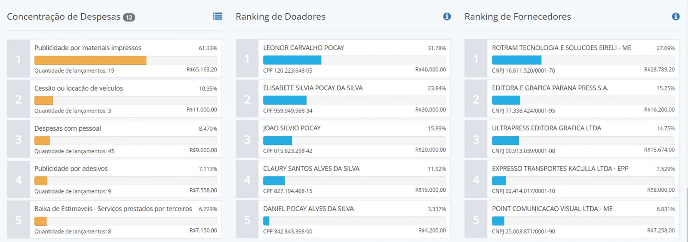This screenshot has height=242, width=688.
Task: Open supplier ROTRAM TECNOLOGIA E SOLUCOES EIRELI
Action: coord(562,48)
